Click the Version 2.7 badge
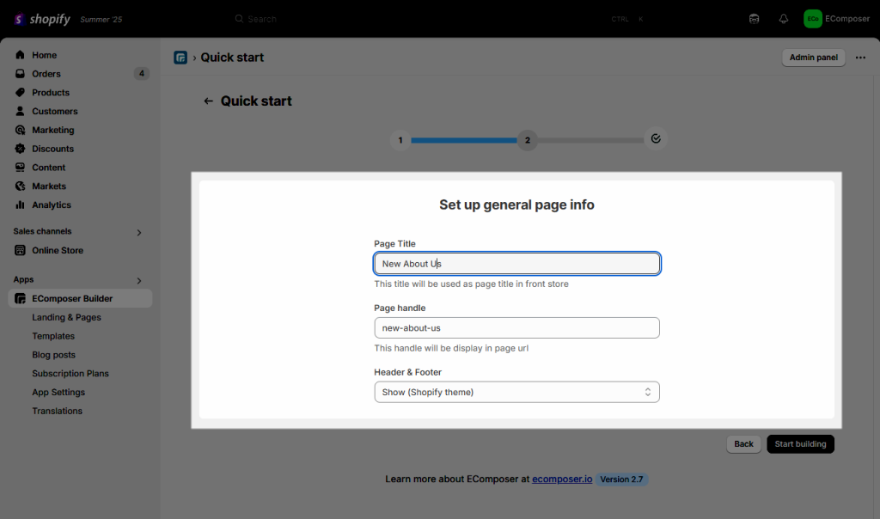 pyautogui.click(x=621, y=479)
